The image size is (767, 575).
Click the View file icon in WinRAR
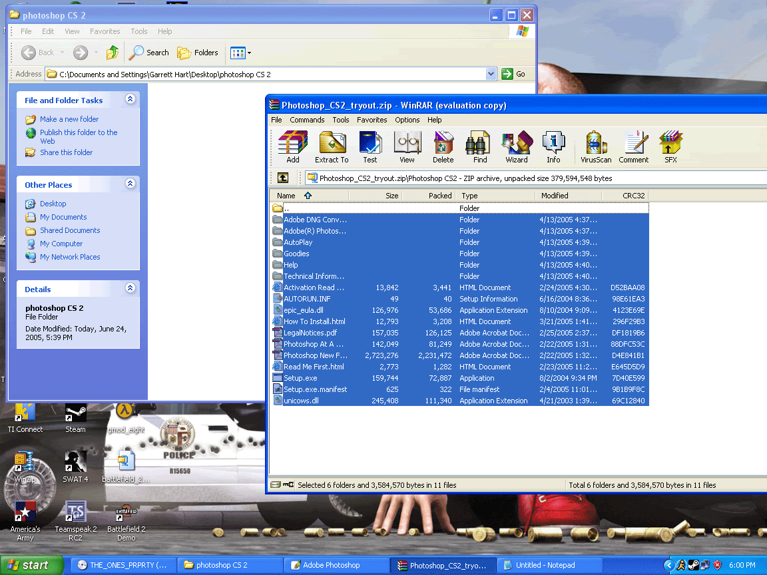click(407, 146)
